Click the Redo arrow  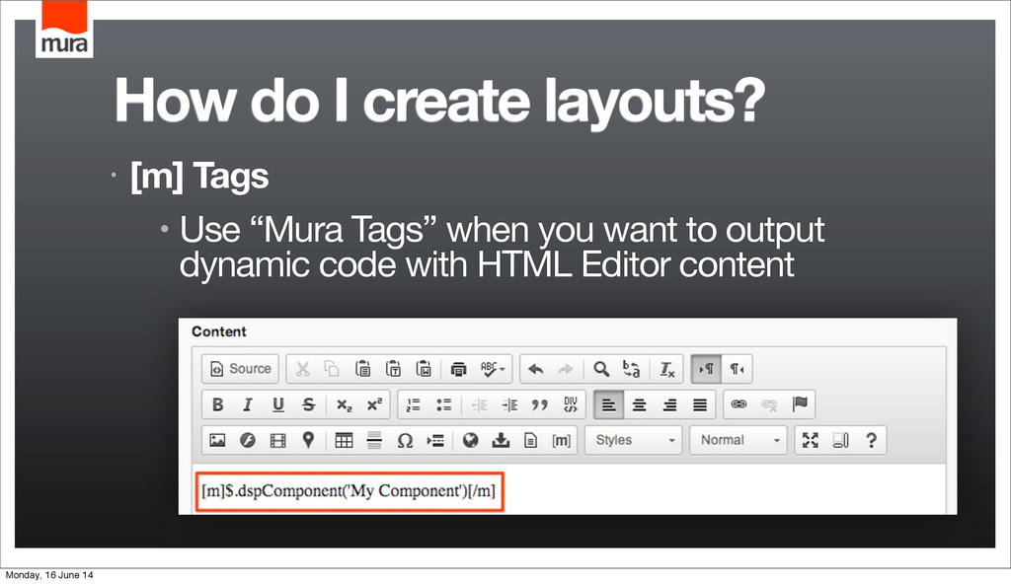click(566, 369)
